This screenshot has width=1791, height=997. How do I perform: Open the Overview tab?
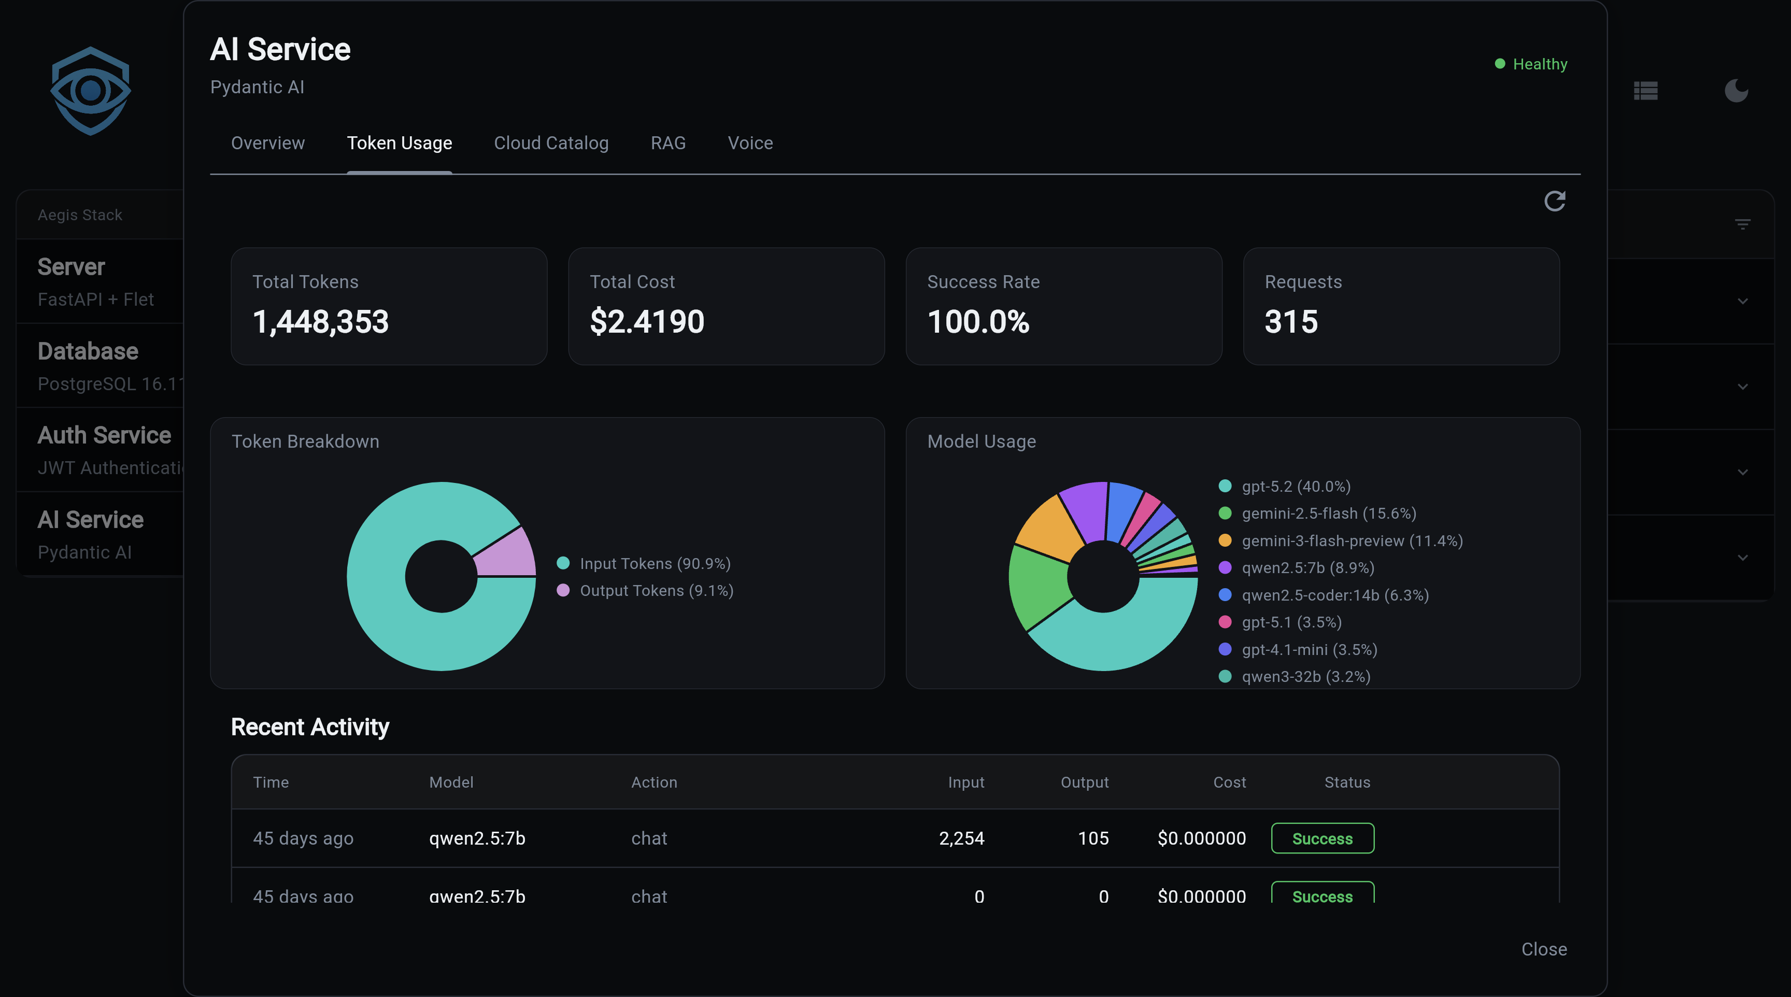point(268,143)
